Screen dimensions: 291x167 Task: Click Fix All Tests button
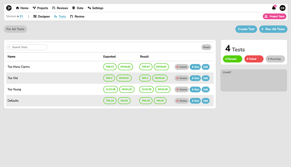click(x=15, y=29)
